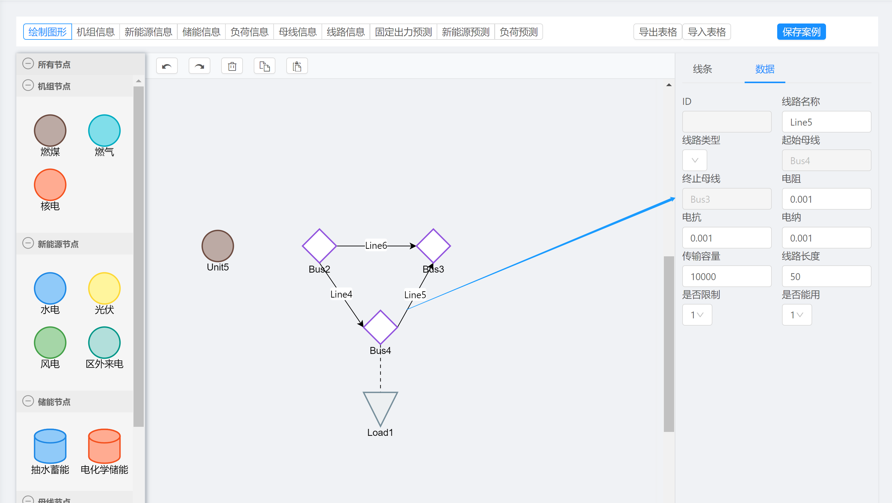Click the delete trash icon
Viewport: 892px width, 503px height.
(x=232, y=66)
